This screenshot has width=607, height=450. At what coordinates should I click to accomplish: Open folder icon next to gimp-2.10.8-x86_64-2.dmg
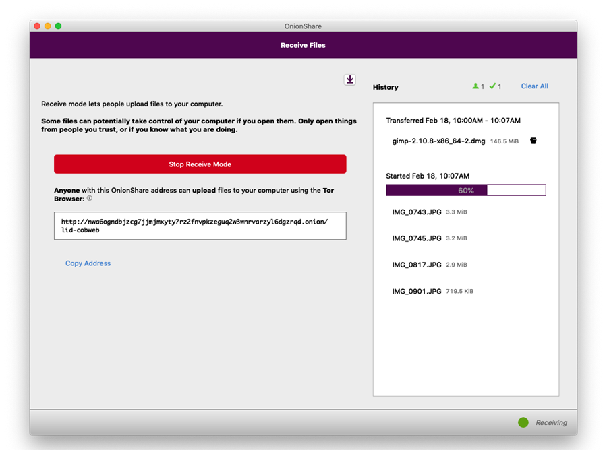(533, 141)
